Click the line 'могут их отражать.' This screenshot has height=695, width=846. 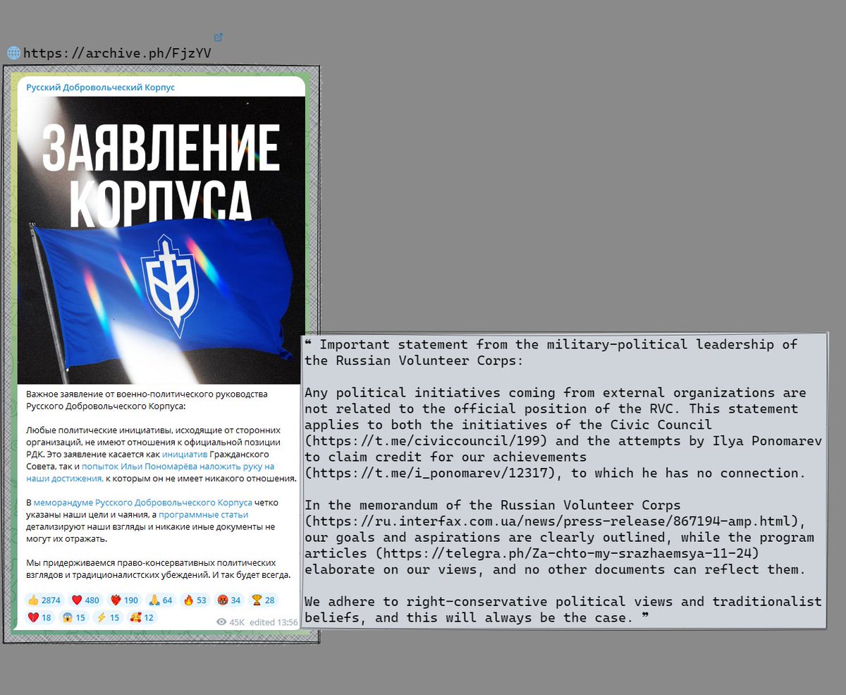tap(67, 539)
